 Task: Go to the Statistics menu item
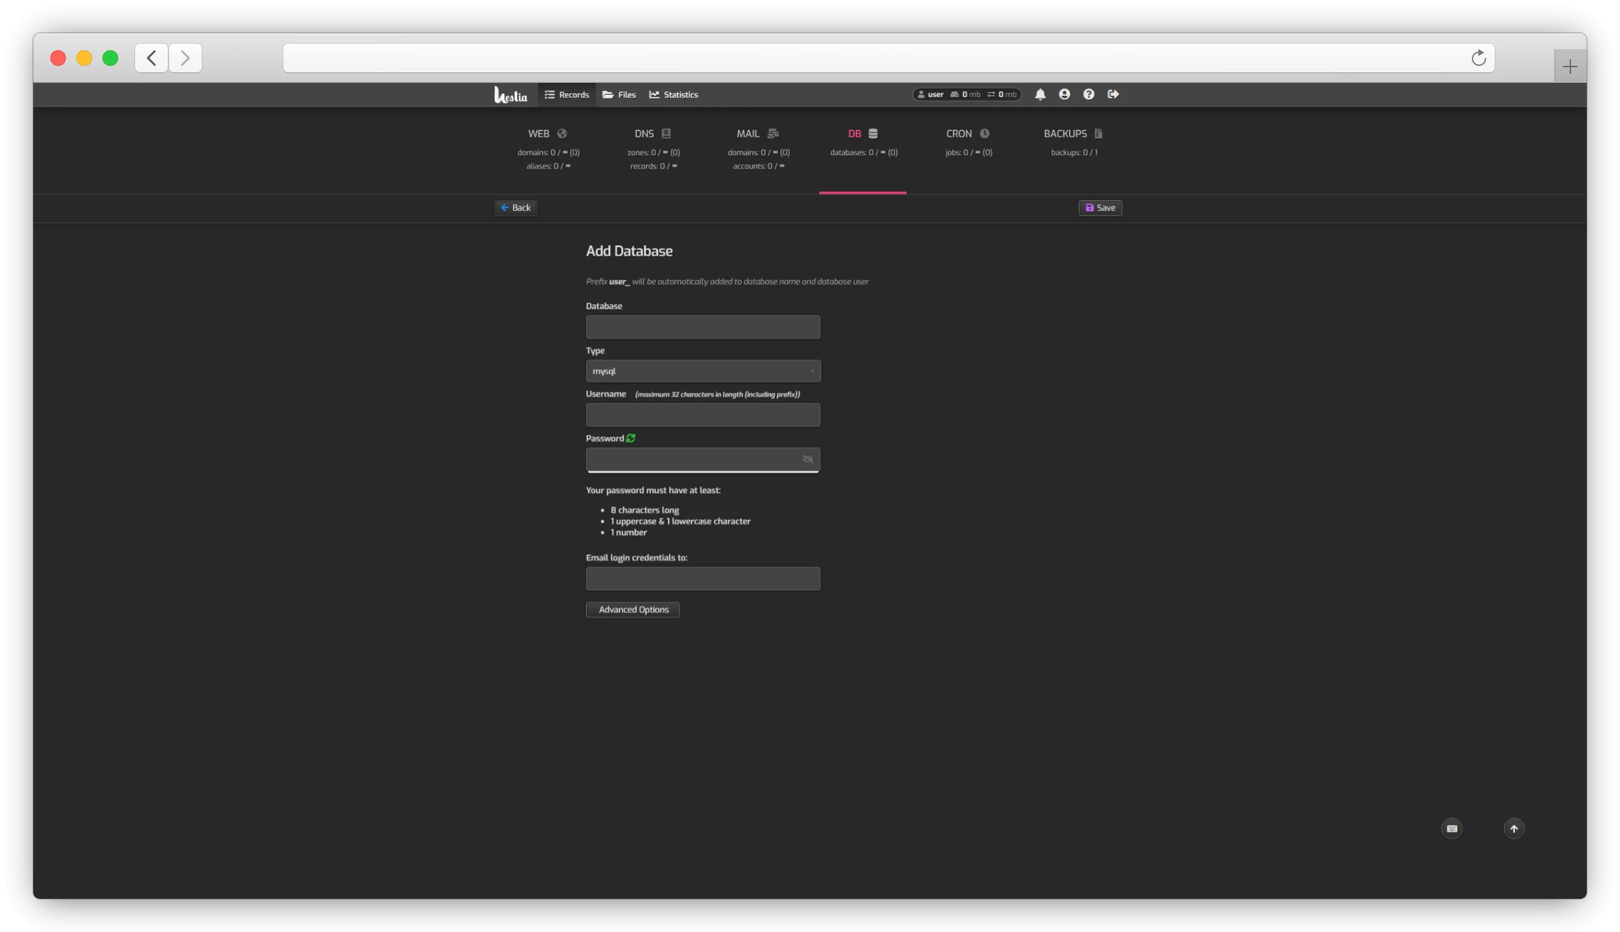pos(673,94)
